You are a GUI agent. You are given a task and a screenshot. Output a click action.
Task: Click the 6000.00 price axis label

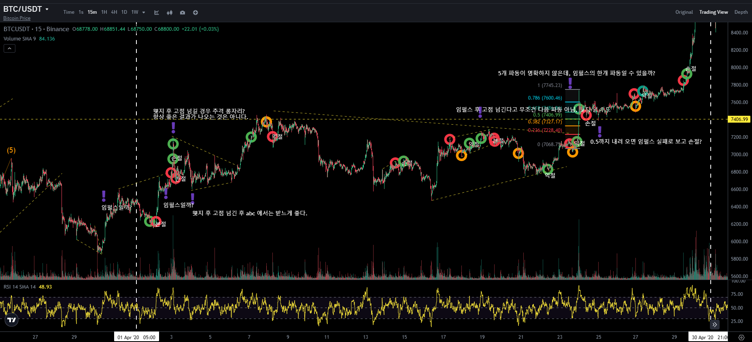coord(739,242)
